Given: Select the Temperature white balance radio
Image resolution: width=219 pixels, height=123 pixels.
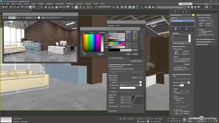Looking at the screenshot, I should click(111, 85).
